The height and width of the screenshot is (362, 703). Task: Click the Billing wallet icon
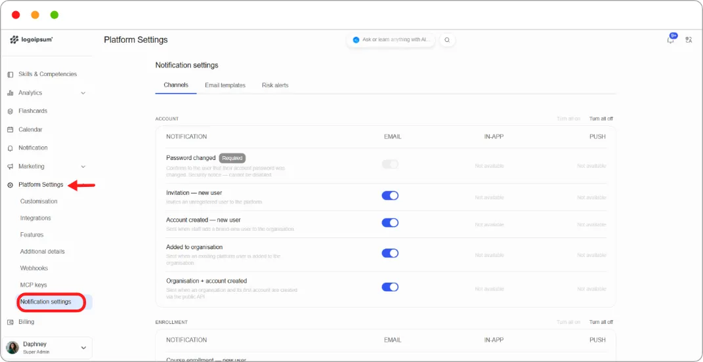pos(11,322)
